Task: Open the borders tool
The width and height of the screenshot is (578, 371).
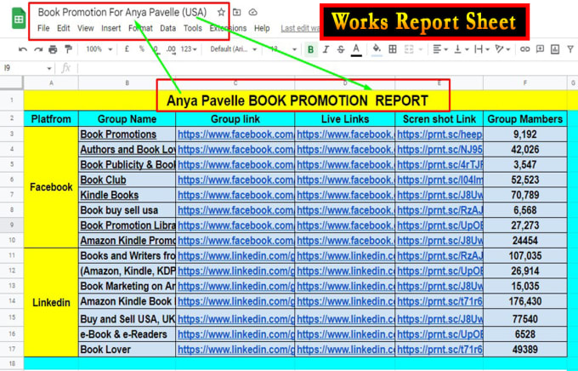Action: point(393,49)
